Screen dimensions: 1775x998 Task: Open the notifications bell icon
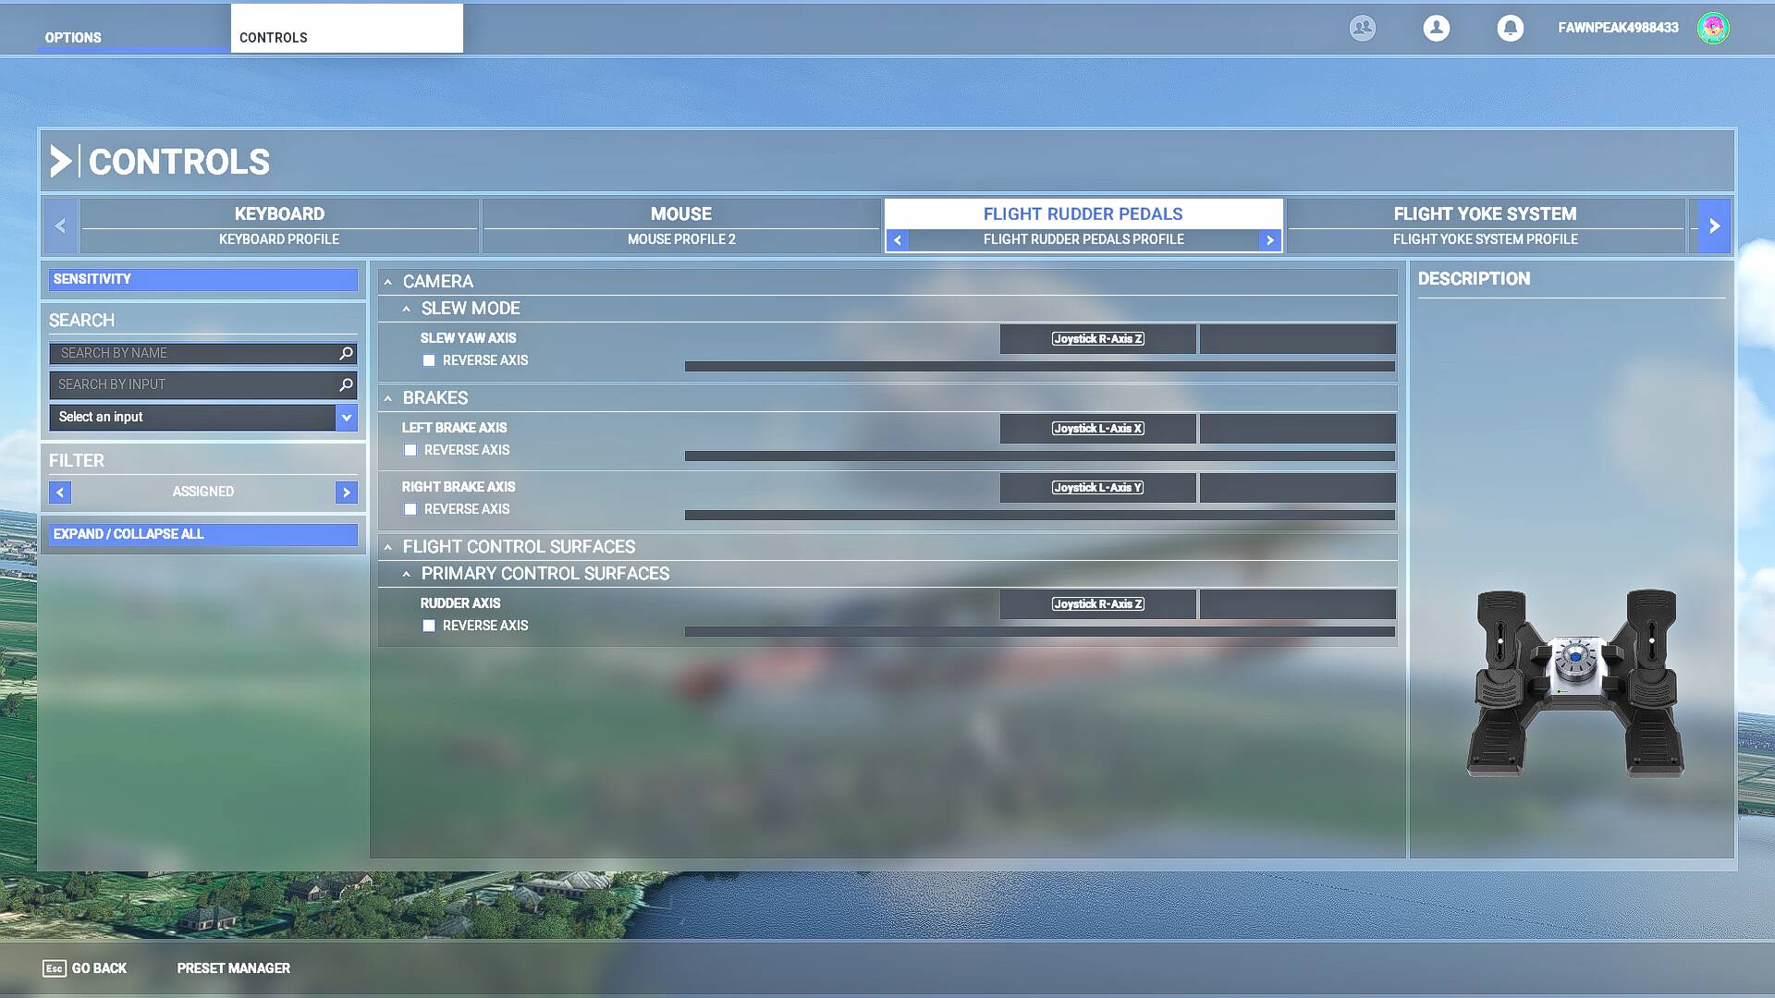tap(1510, 28)
